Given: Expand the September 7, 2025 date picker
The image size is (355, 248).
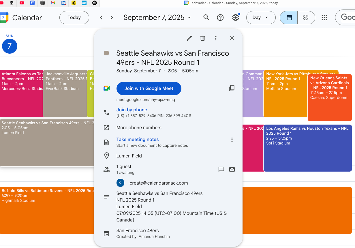Looking at the screenshot, I should [x=157, y=18].
